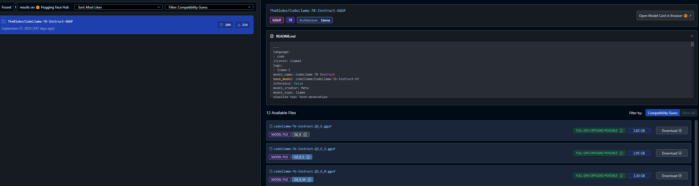Click the 104 likes heart badge

[x=225, y=25]
